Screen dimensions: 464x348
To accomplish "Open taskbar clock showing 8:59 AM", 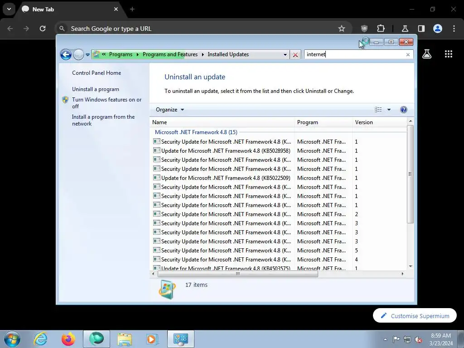I will 441,339.
